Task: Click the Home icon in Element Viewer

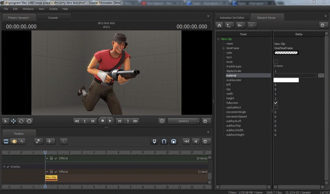Action: [219, 25]
